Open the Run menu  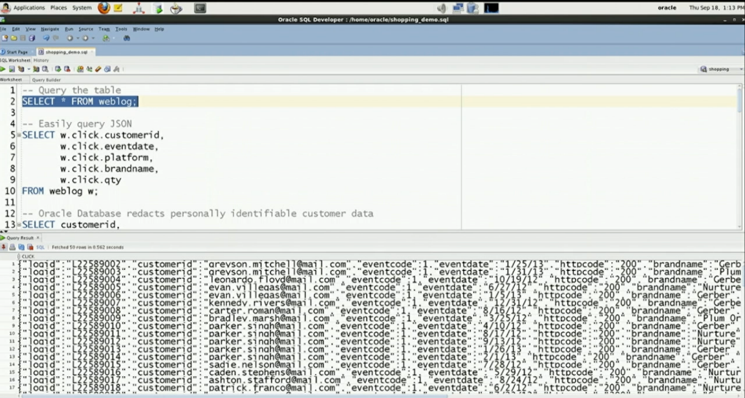pos(69,29)
